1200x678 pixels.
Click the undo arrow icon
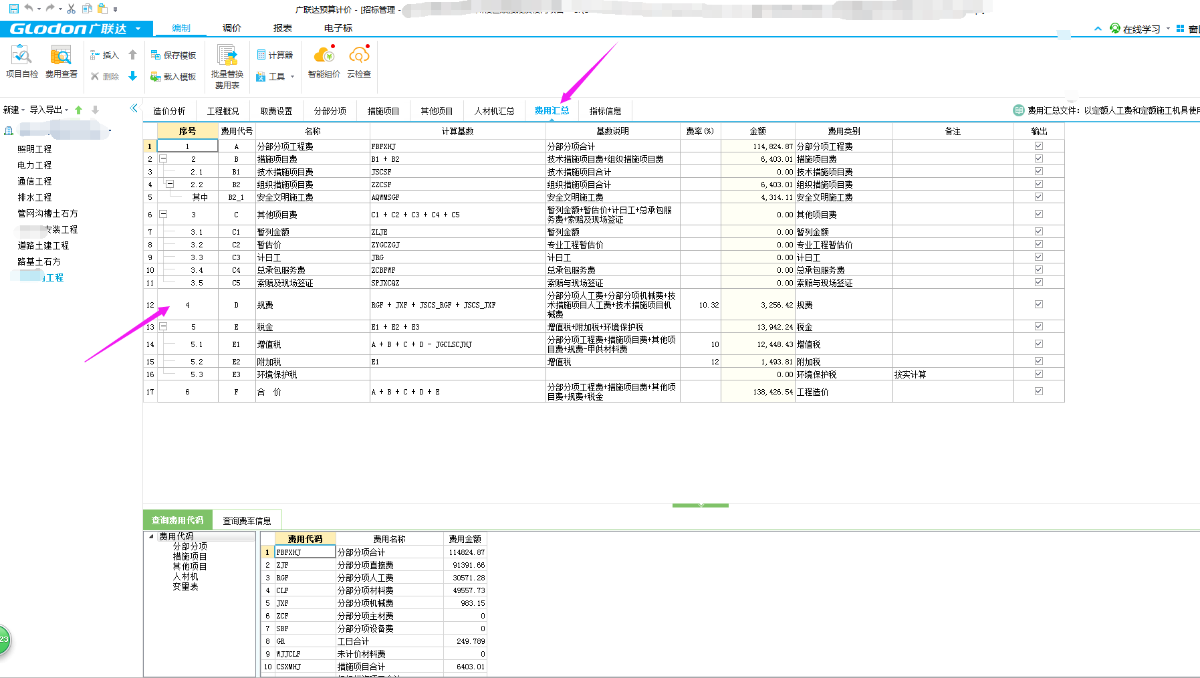point(28,9)
